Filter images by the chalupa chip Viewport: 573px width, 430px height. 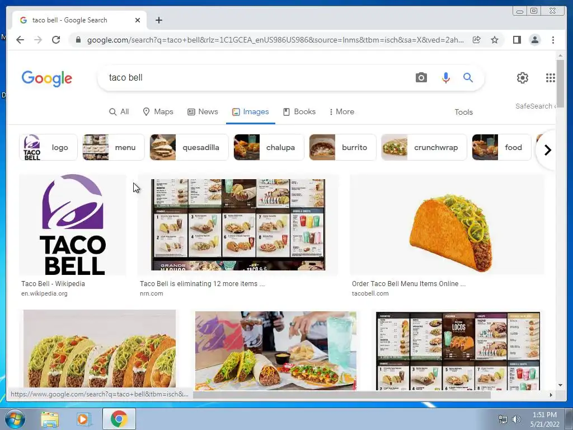(269, 147)
